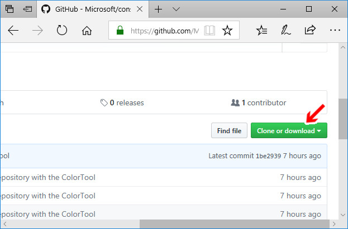Set these tabs aside icon
The width and height of the screenshot is (348, 229).
point(27,9)
